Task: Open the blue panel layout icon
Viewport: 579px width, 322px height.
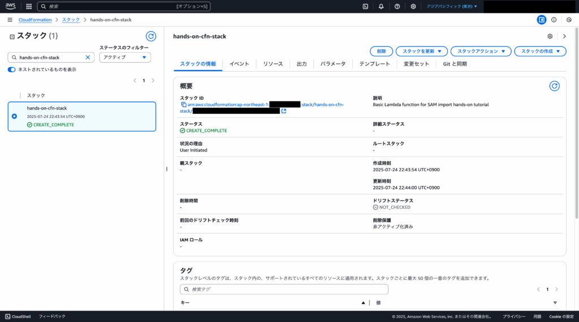Action: click(541, 20)
